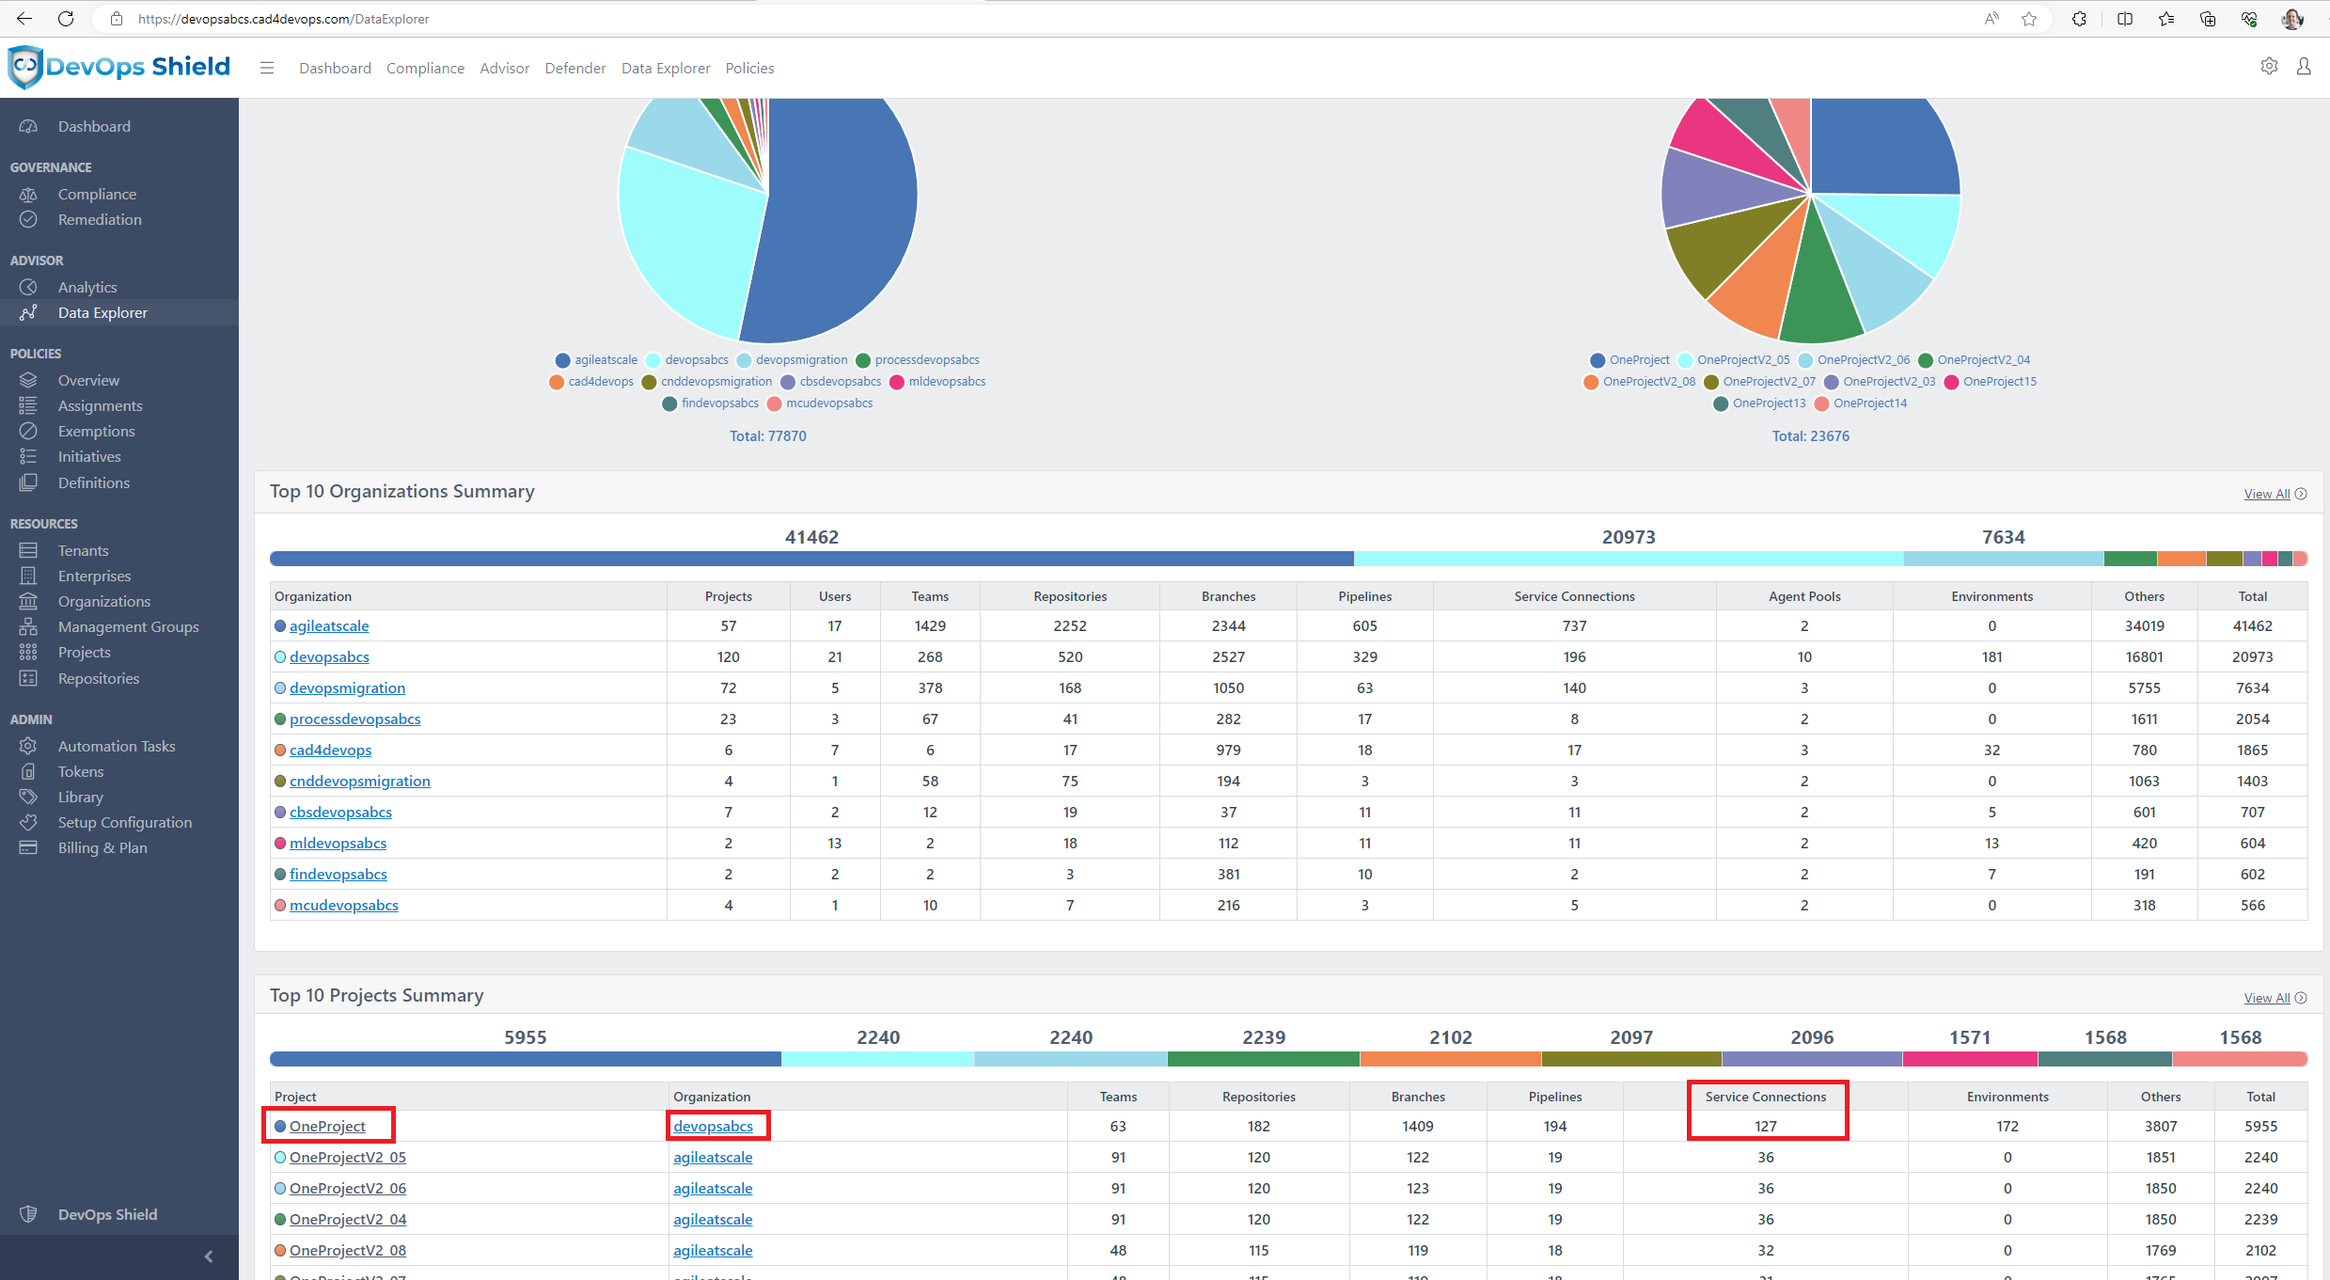Open the Compliance top navigation item
Viewport: 2330px width, 1280px height.
pos(425,68)
